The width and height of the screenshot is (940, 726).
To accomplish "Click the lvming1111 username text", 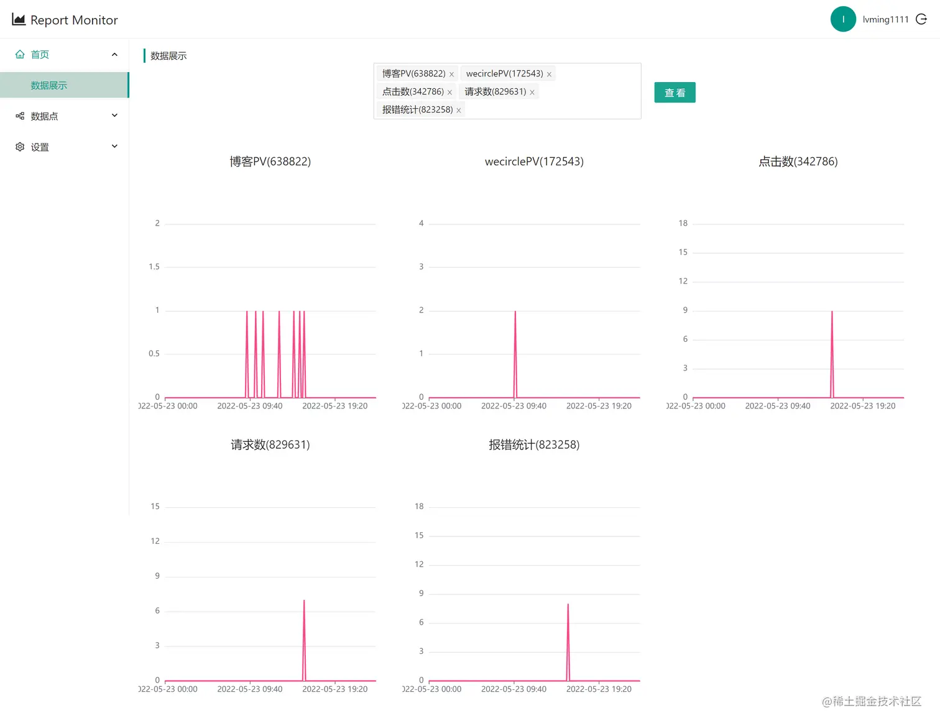I will pyautogui.click(x=885, y=19).
